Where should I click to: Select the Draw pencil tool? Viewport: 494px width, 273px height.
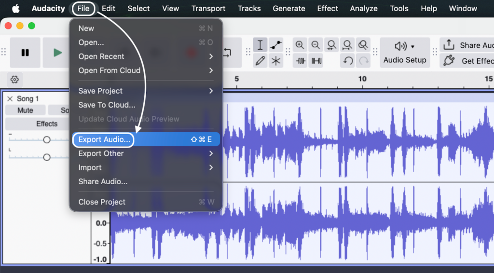coord(260,61)
